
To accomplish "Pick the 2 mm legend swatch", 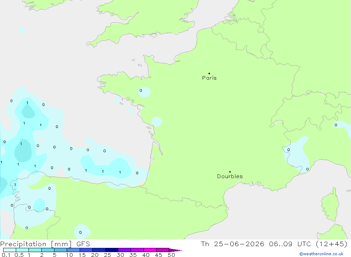I will point(48,250).
